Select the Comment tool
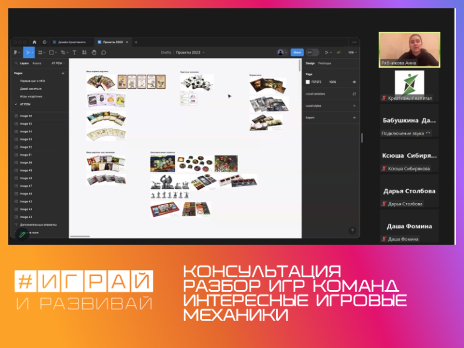 [103, 53]
